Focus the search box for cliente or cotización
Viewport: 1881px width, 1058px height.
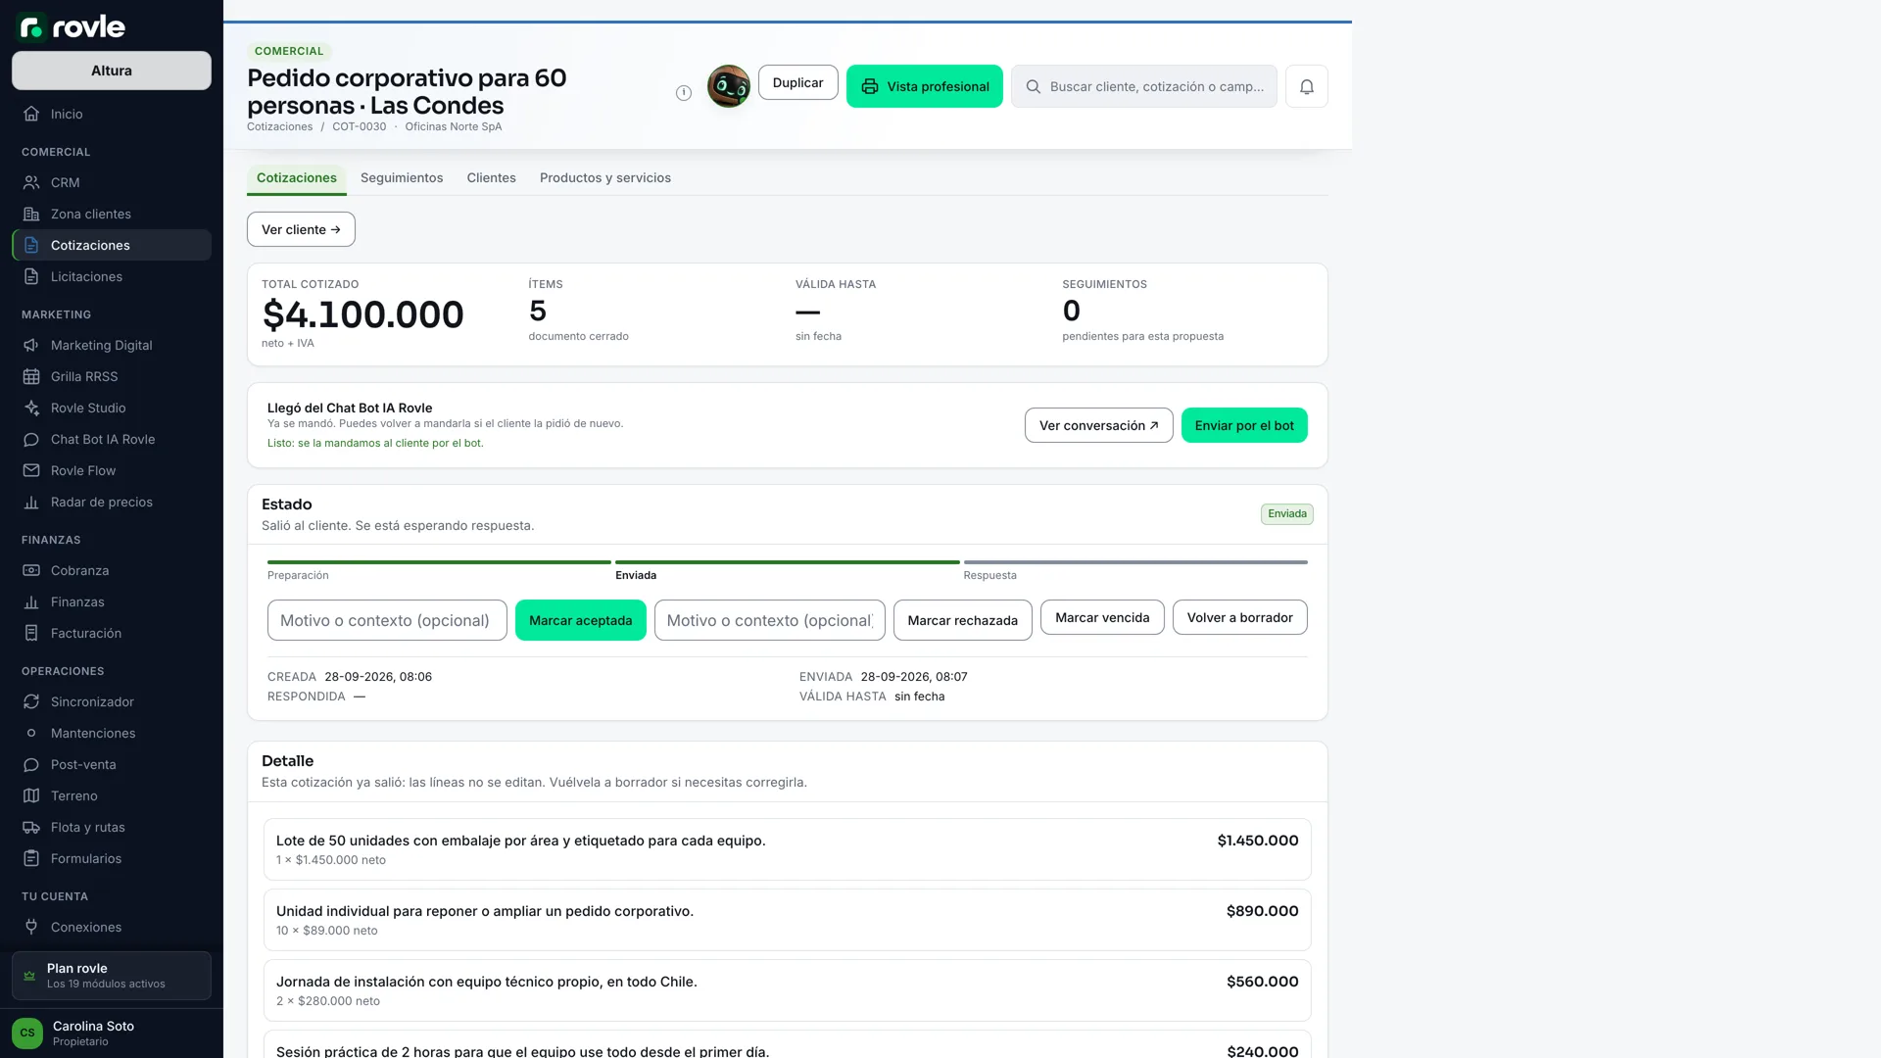pos(1144,86)
